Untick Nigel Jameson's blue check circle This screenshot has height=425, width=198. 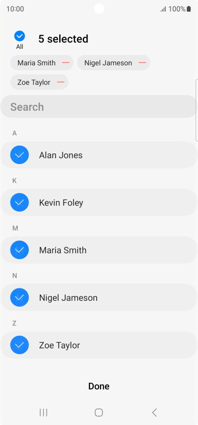click(19, 298)
